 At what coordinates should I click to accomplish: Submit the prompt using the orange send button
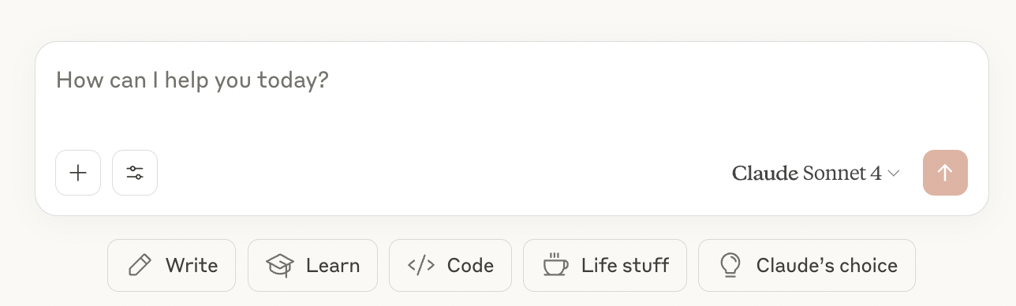945,173
